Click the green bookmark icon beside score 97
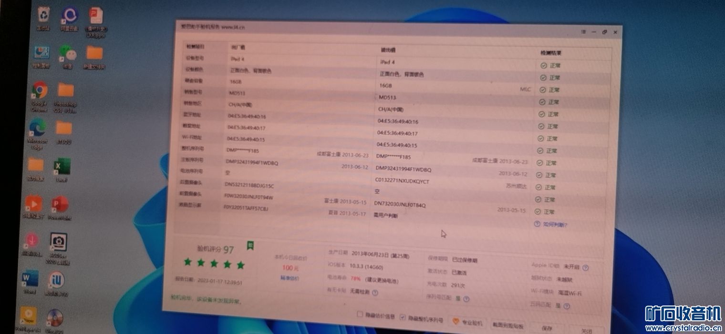Viewport: 725px width, 334px height. [250, 245]
